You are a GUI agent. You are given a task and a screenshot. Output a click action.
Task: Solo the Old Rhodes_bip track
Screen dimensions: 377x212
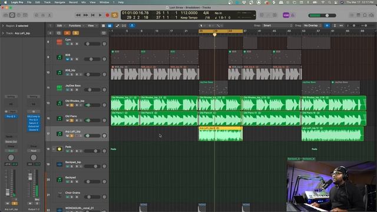[72, 105]
